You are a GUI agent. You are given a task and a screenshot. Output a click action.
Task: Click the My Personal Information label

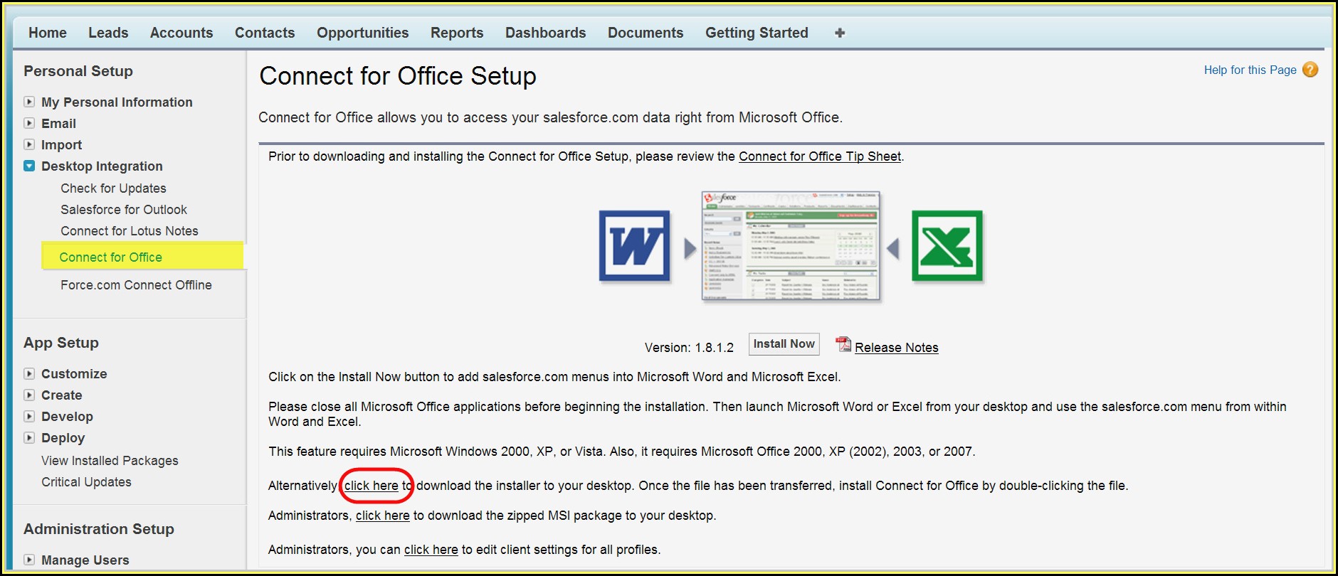(x=117, y=102)
